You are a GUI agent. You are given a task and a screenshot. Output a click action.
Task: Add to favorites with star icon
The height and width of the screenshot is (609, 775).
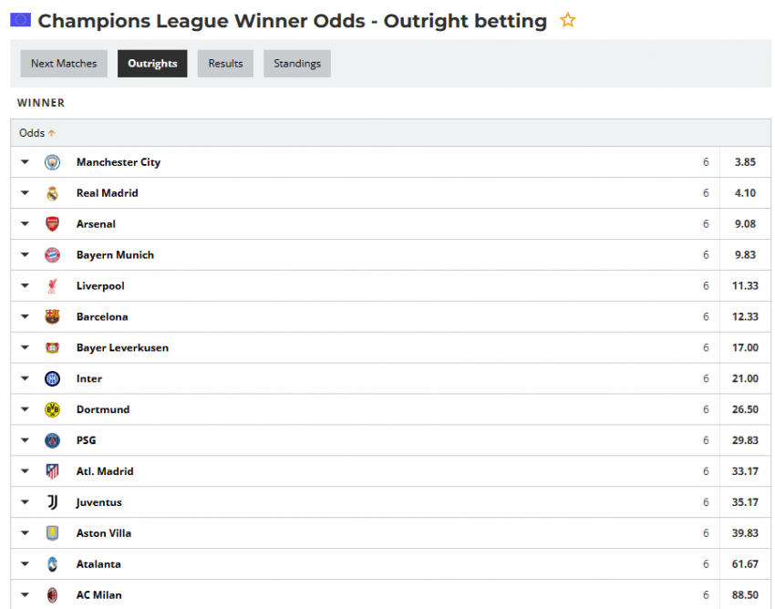[x=568, y=20]
